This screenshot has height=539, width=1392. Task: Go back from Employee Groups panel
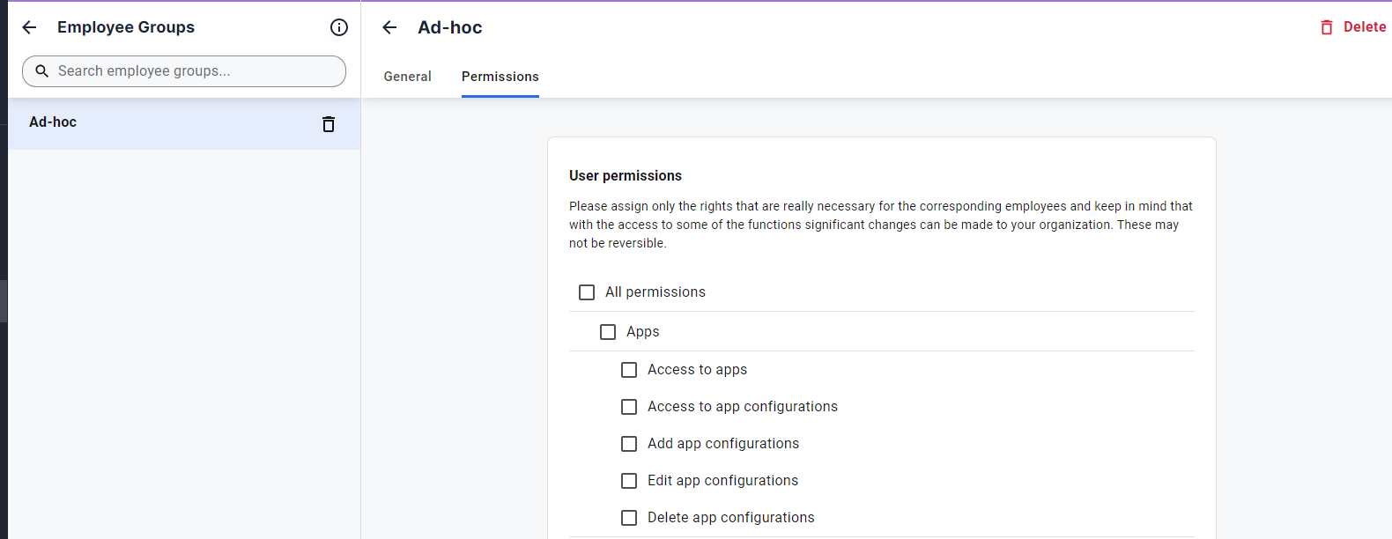(29, 27)
